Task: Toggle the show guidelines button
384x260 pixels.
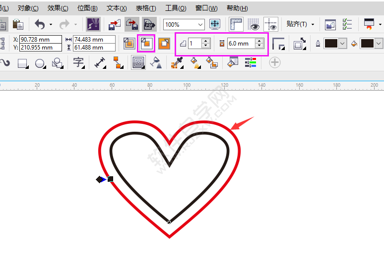Action: (271, 24)
